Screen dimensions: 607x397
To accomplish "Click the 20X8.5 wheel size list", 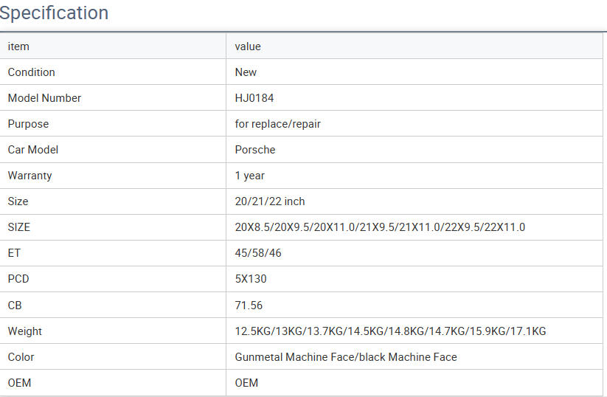I will [380, 227].
